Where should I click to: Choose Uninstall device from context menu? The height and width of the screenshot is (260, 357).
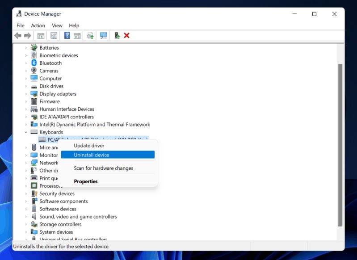pos(108,155)
